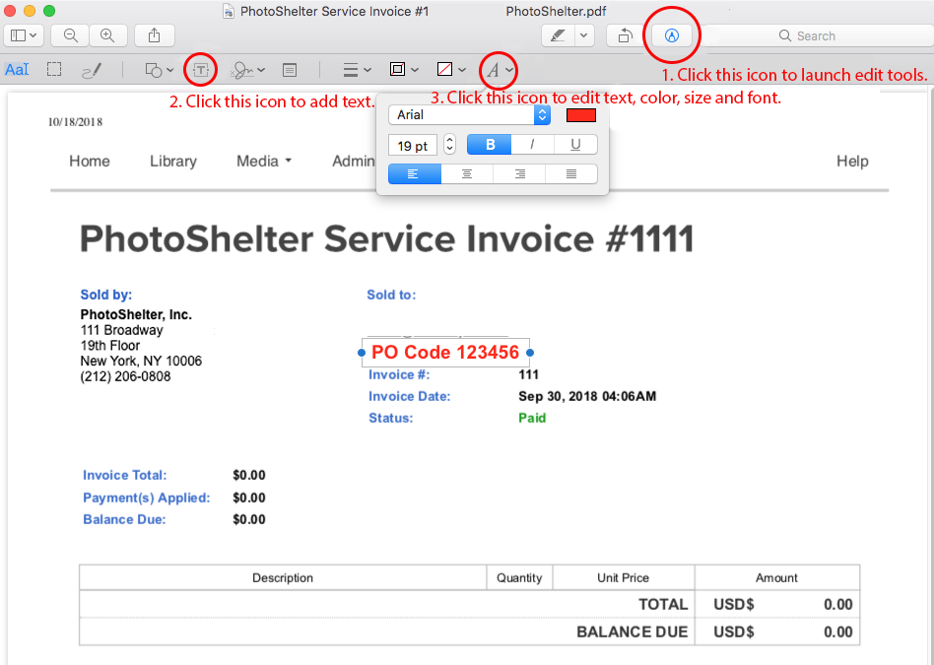Viewport: 934px width, 665px height.
Task: Open the Arial font selector
Action: click(x=469, y=115)
